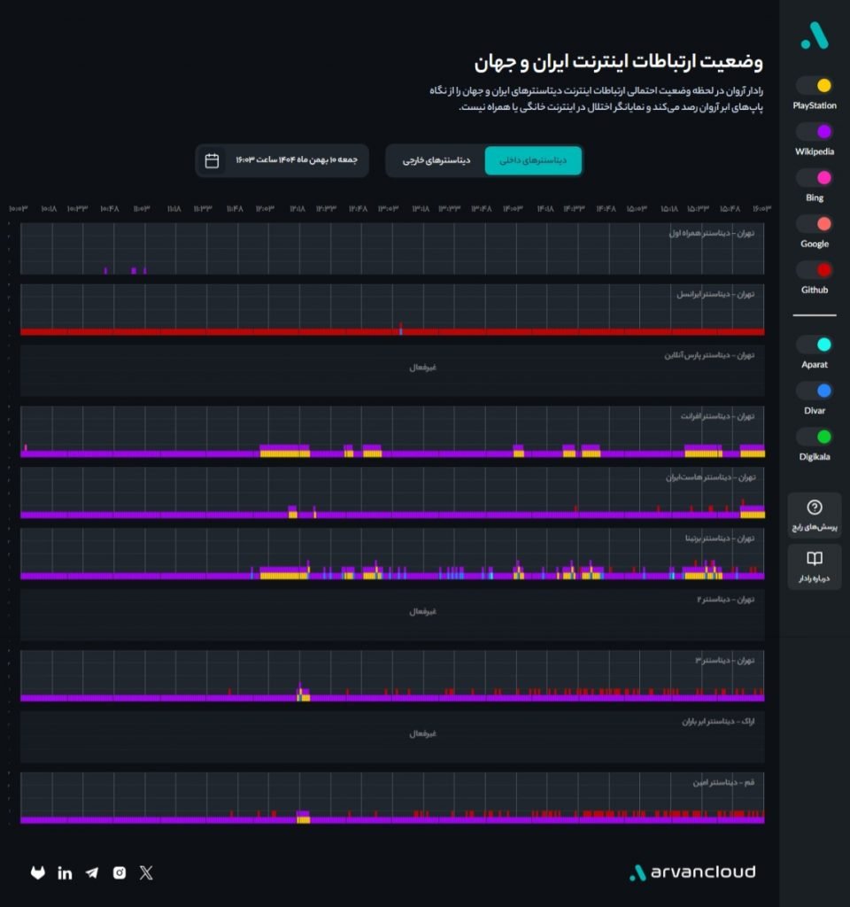The height and width of the screenshot is (907, 850).
Task: Toggle the PlayStation service switch
Action: click(814, 86)
